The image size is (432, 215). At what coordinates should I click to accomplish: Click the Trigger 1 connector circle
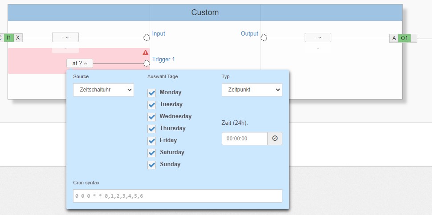click(147, 64)
